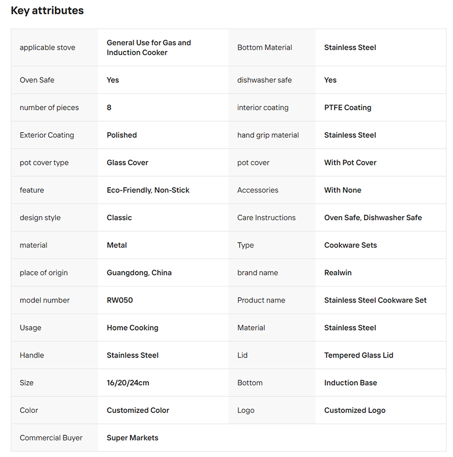
Task: Click the Customized Logo value
Action: pyautogui.click(x=355, y=410)
